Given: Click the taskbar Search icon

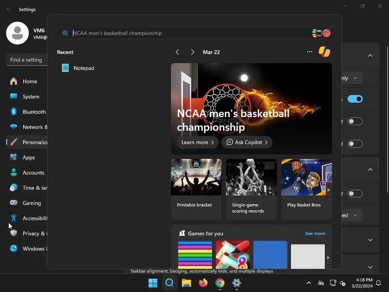Looking at the screenshot, I should [x=170, y=283].
